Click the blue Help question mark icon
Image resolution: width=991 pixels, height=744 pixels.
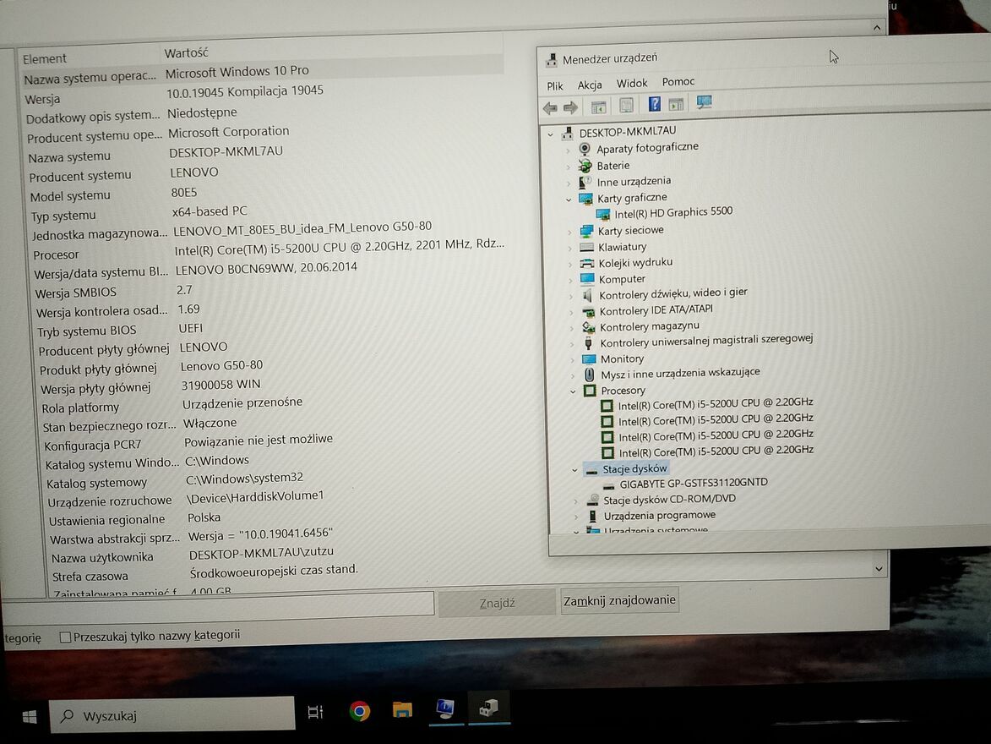tap(654, 105)
